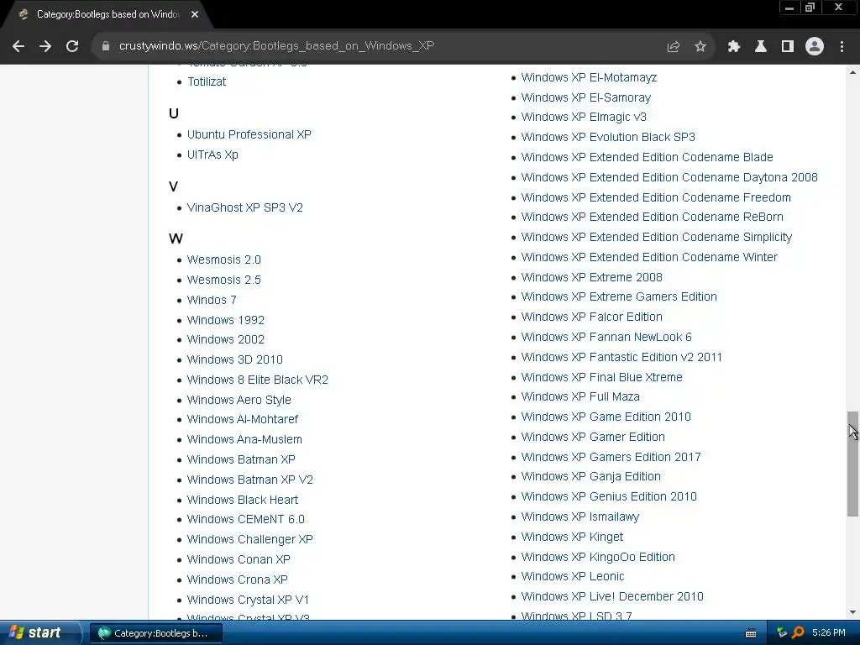Bookmark this page with the star icon
This screenshot has width=860, height=645.
pyautogui.click(x=700, y=47)
